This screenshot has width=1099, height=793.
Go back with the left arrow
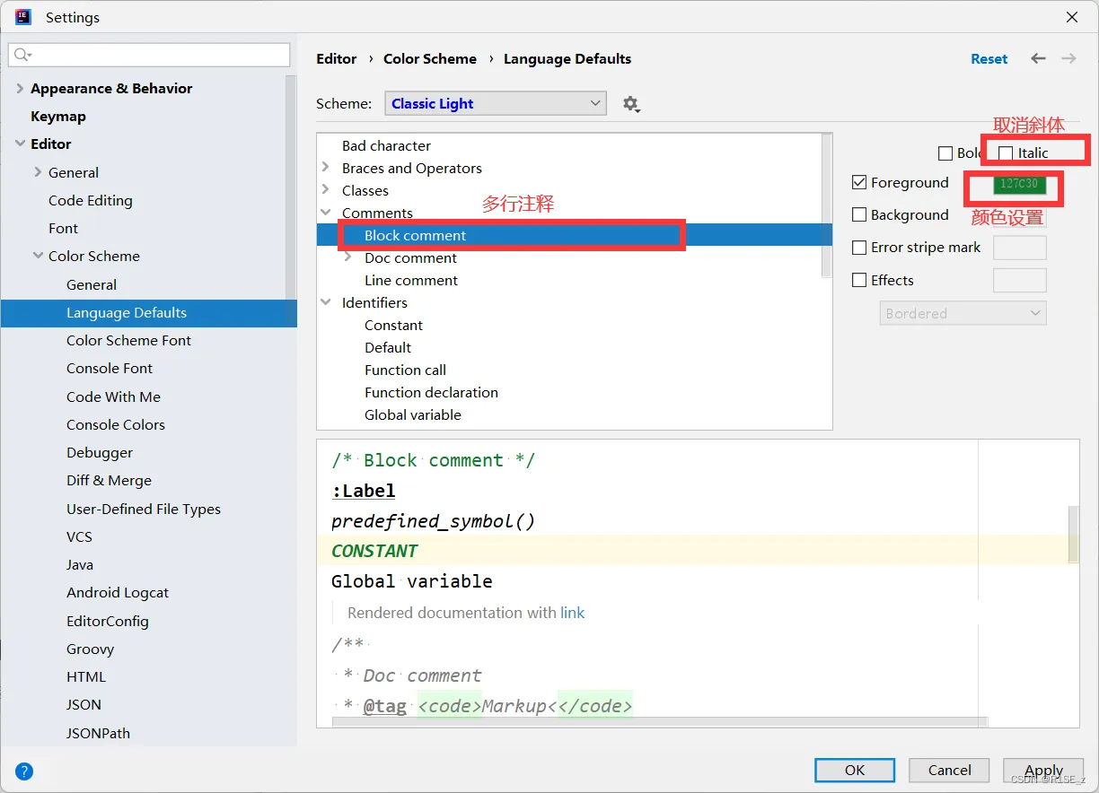coord(1038,58)
